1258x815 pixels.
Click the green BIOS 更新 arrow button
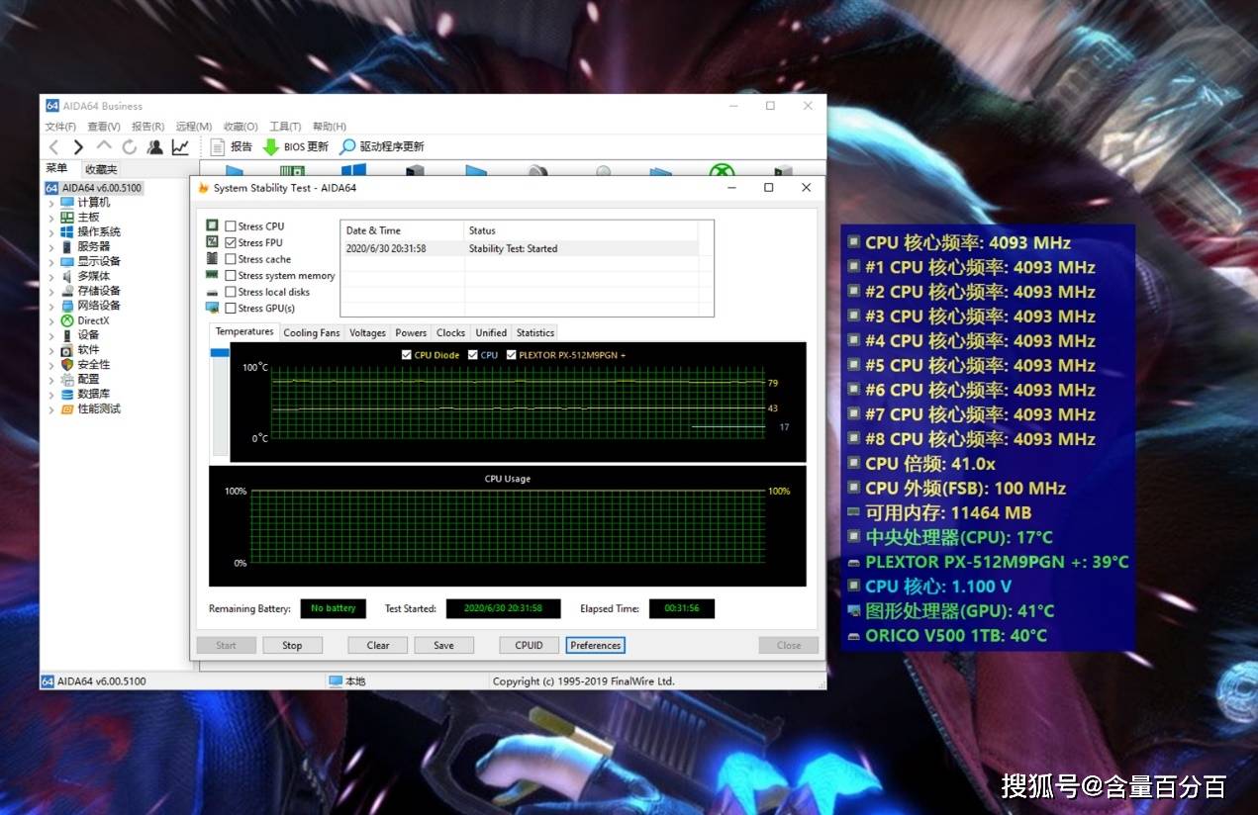(x=295, y=146)
